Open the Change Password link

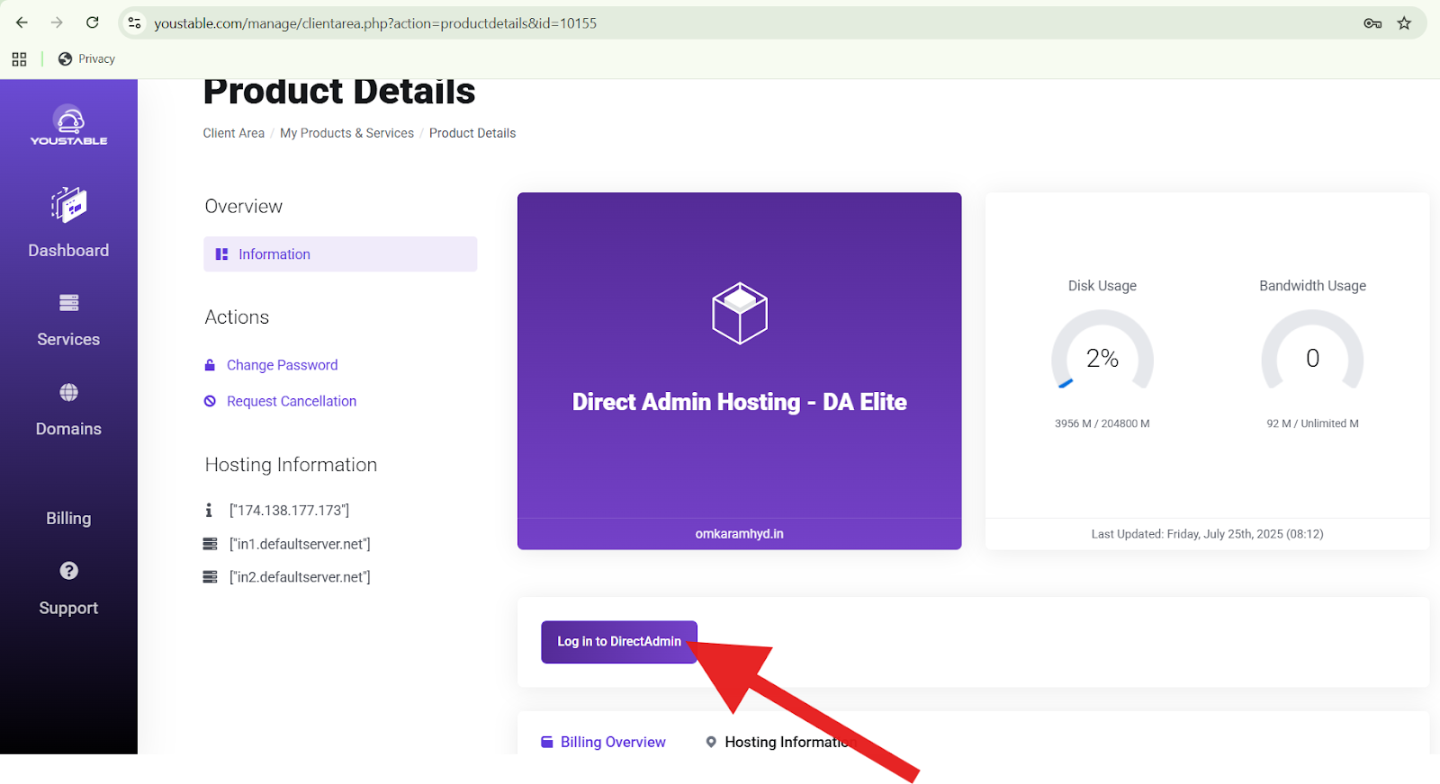click(x=283, y=365)
